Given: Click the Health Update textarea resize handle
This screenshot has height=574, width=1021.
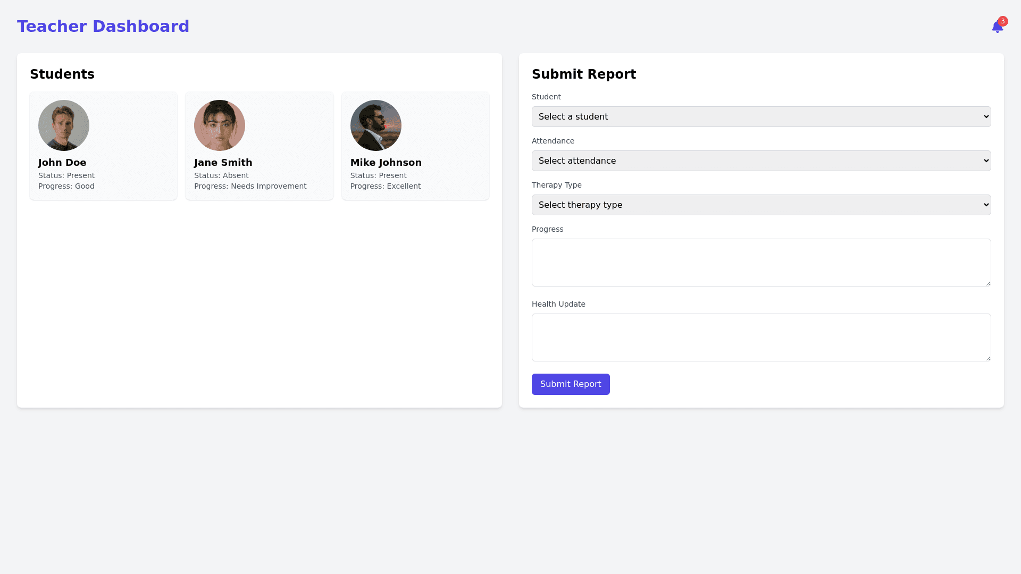Looking at the screenshot, I should click(x=988, y=358).
